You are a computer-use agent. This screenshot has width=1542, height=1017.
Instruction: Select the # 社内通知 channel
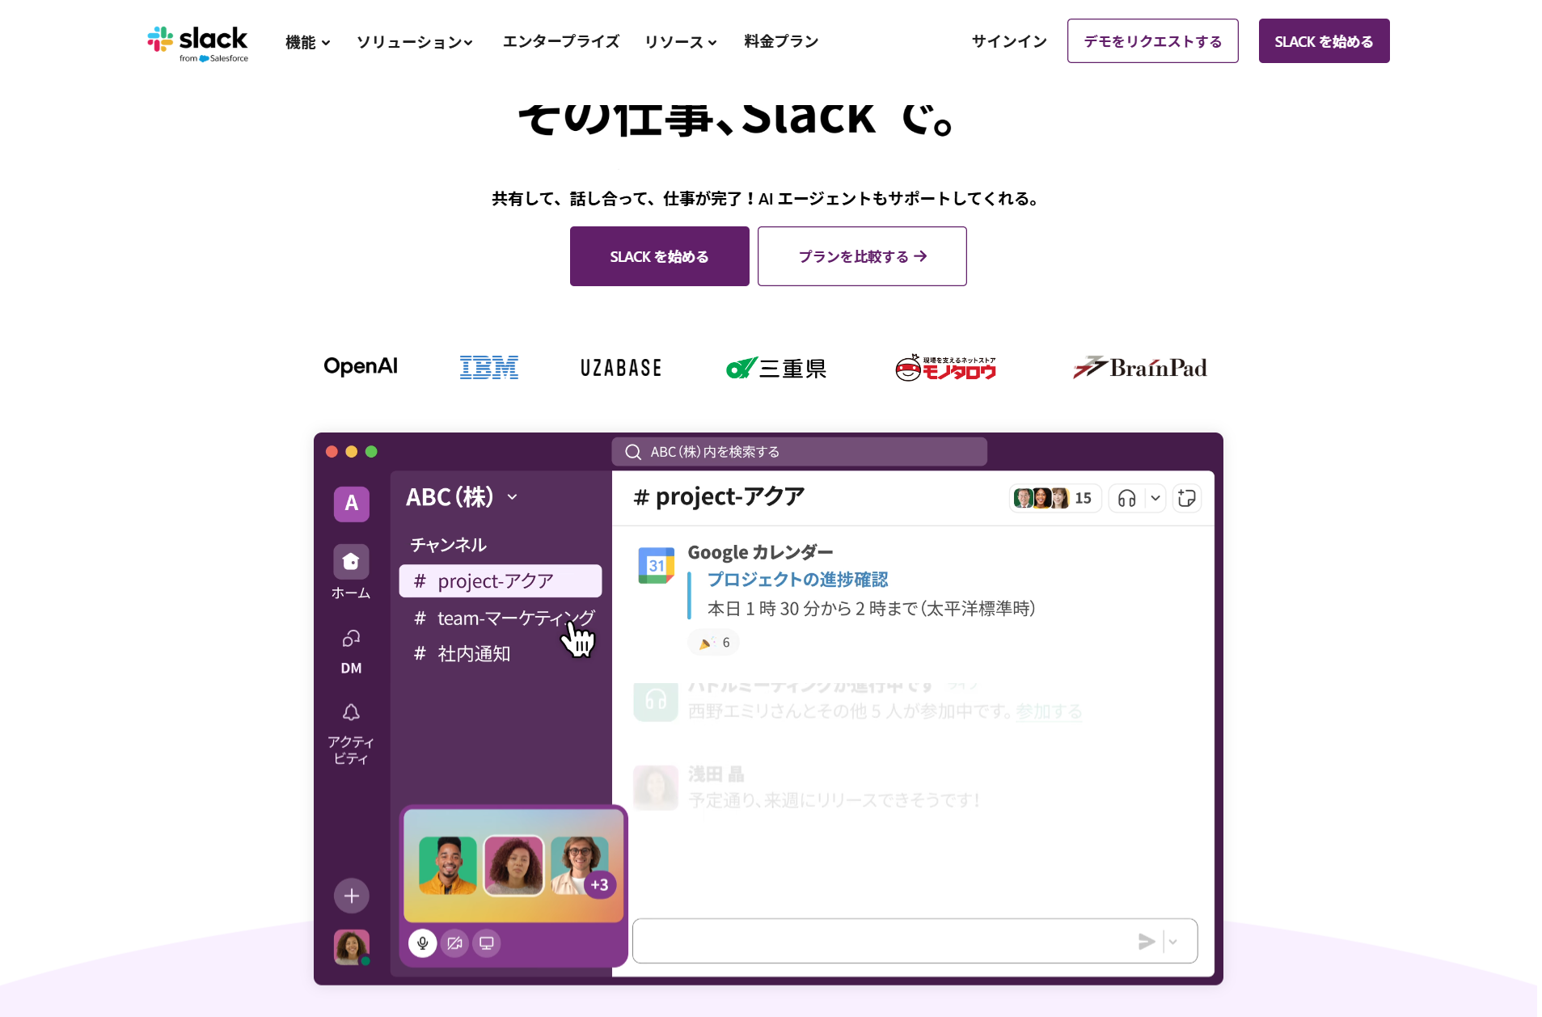(462, 653)
